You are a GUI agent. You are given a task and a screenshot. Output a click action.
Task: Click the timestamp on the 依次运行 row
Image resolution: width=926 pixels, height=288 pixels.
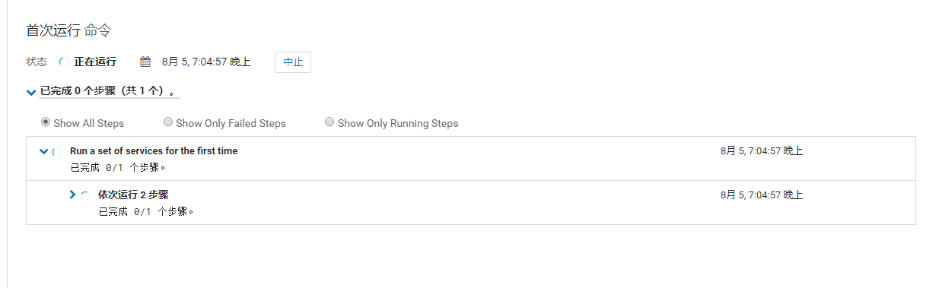point(762,195)
